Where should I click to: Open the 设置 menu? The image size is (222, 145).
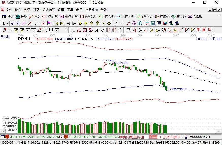61,10
